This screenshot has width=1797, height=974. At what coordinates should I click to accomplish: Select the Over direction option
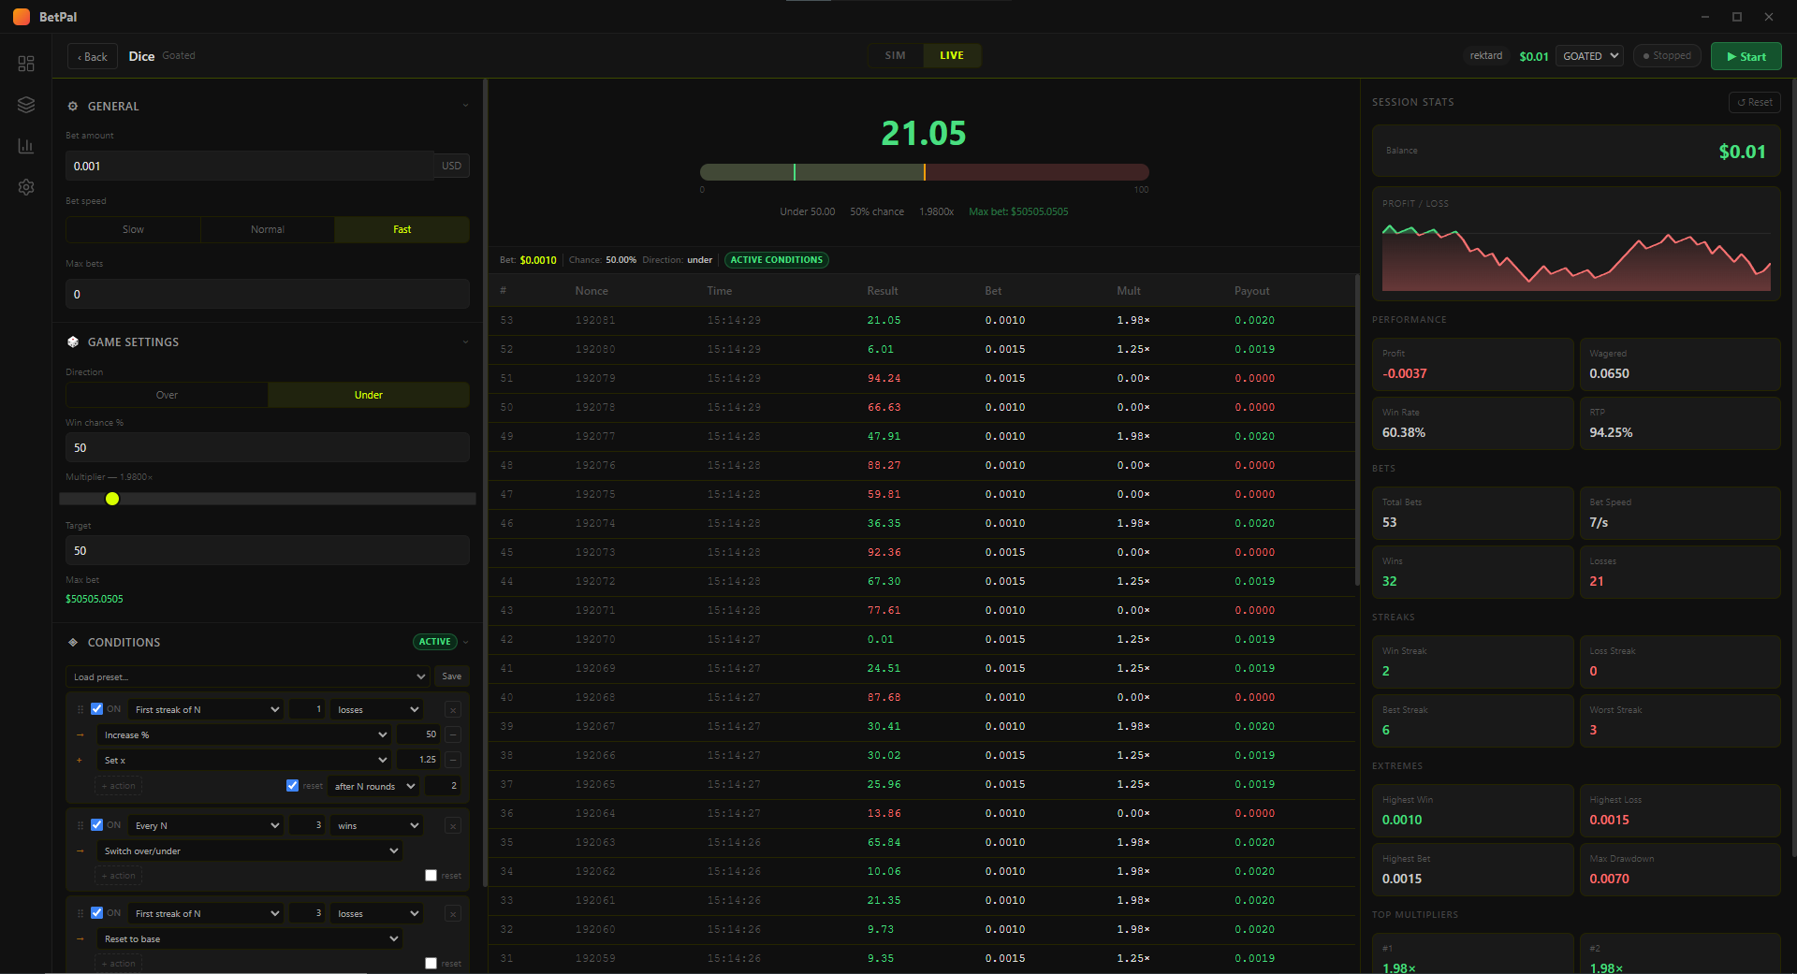point(167,395)
